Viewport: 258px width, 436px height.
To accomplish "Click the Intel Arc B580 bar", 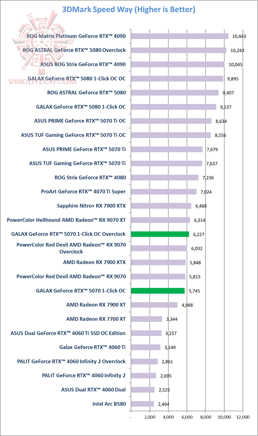I will coord(143,404).
